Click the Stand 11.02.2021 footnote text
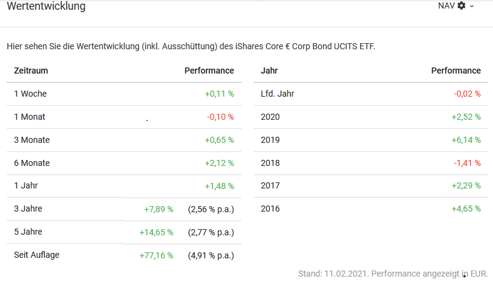The height and width of the screenshot is (290, 493). click(x=393, y=274)
